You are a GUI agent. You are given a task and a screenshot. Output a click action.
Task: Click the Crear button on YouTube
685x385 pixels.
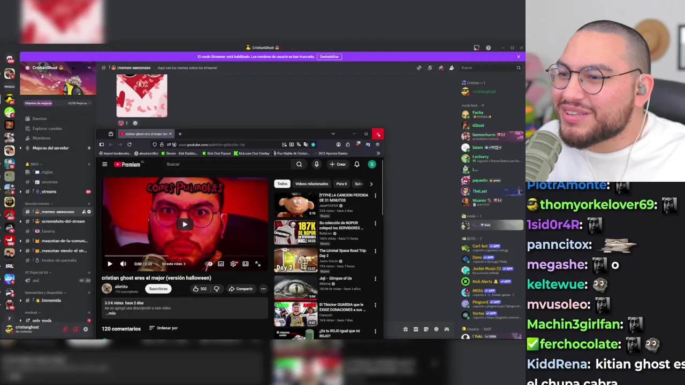click(338, 164)
